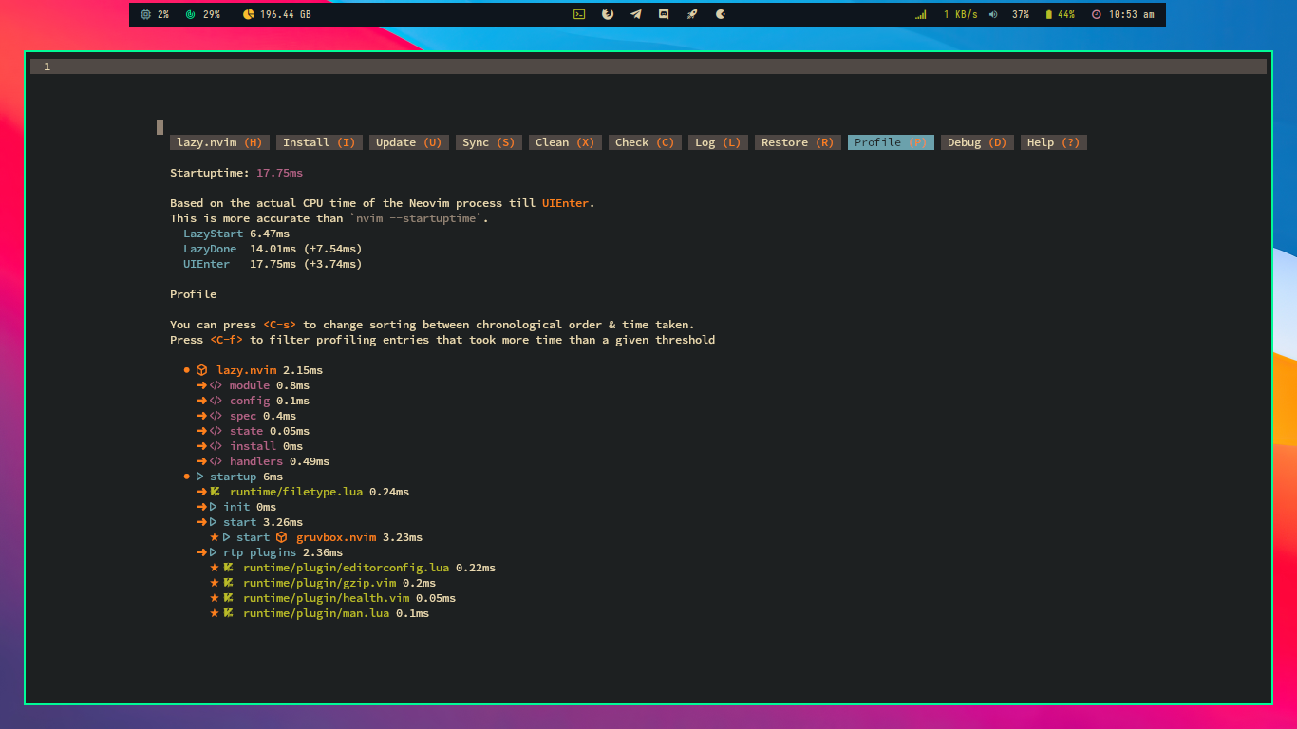Click the <C-f> filter key hint

(x=226, y=340)
